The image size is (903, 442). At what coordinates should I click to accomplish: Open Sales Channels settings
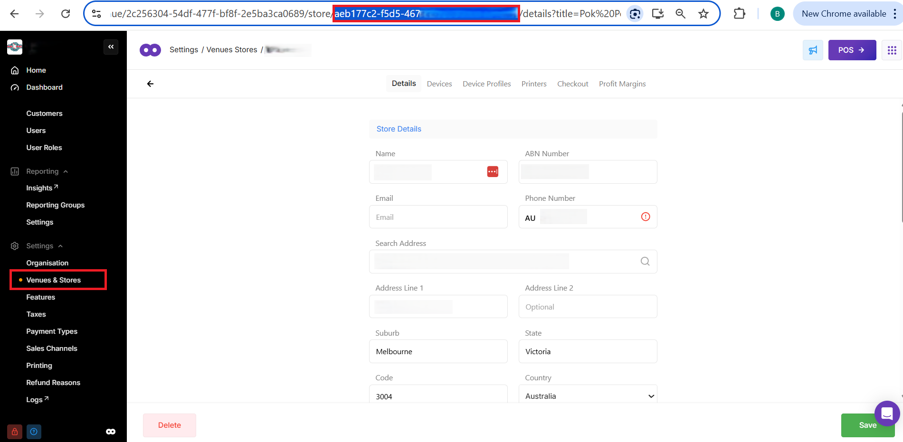pos(52,348)
